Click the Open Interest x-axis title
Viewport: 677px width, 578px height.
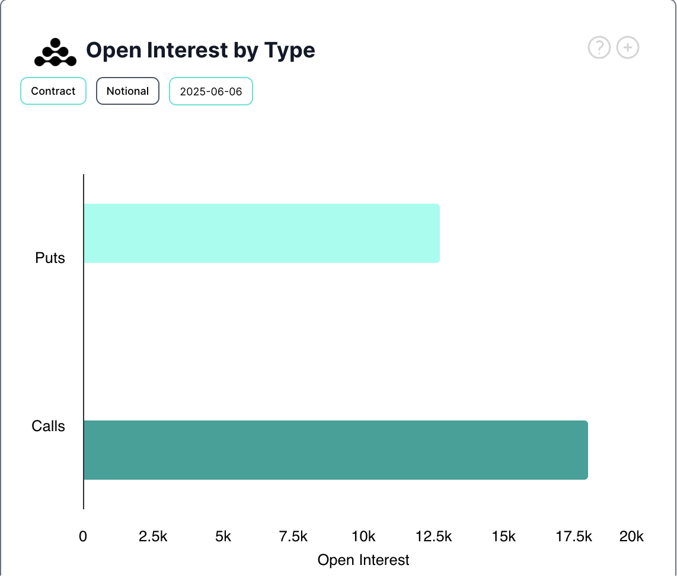363,560
